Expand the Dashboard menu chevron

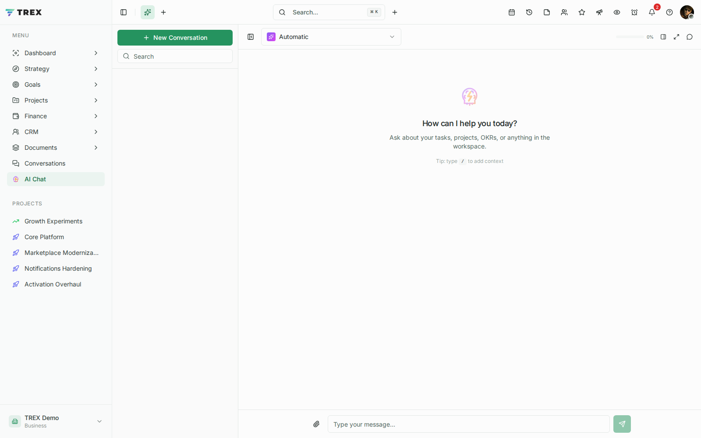pyautogui.click(x=96, y=53)
